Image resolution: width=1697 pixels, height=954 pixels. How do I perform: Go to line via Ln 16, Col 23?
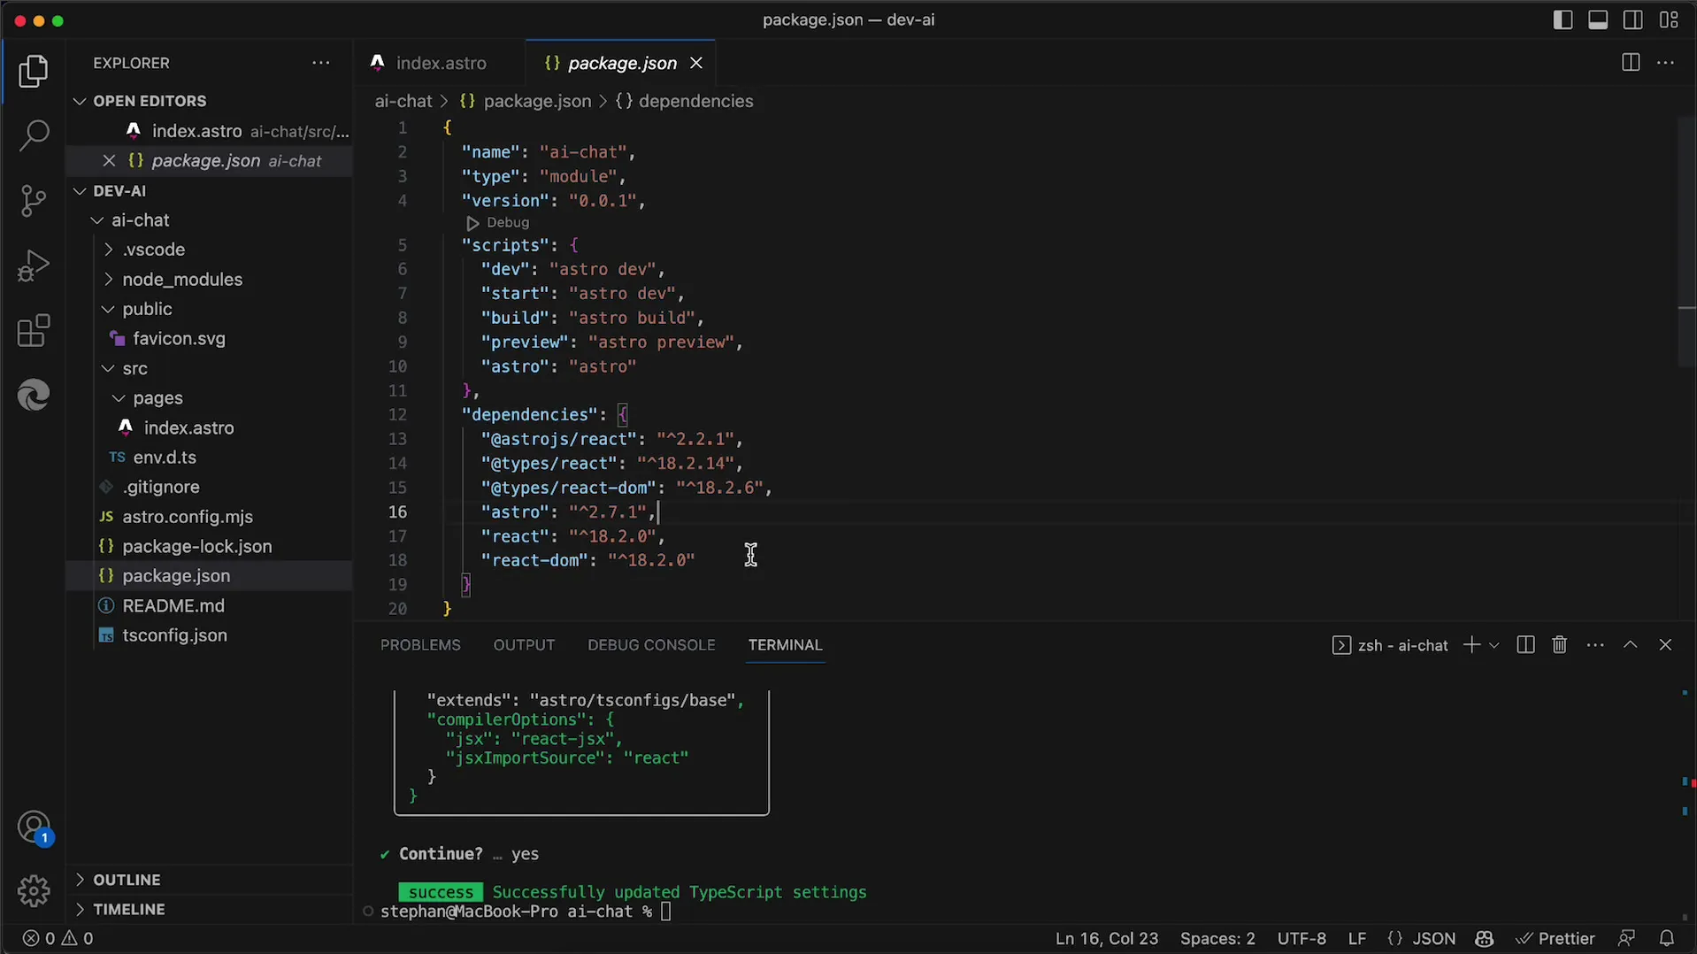[1107, 938]
